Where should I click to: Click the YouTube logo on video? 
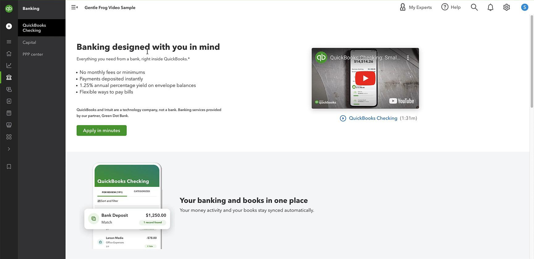click(401, 101)
